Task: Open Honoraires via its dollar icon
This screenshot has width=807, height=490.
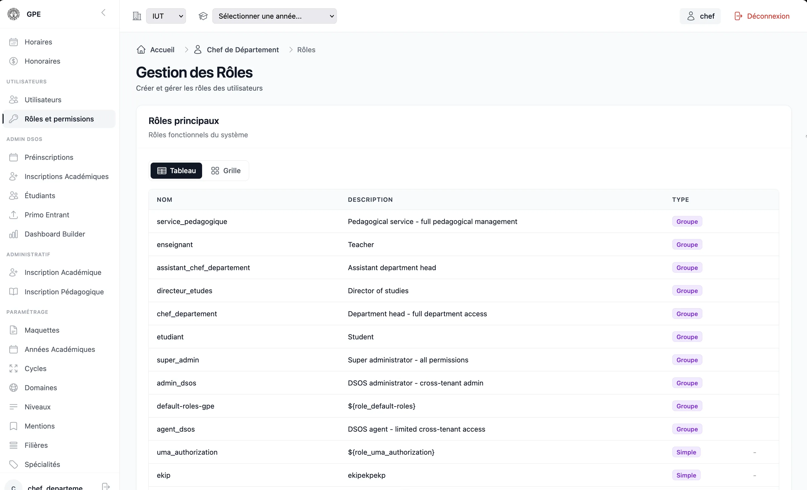Action: click(13, 61)
